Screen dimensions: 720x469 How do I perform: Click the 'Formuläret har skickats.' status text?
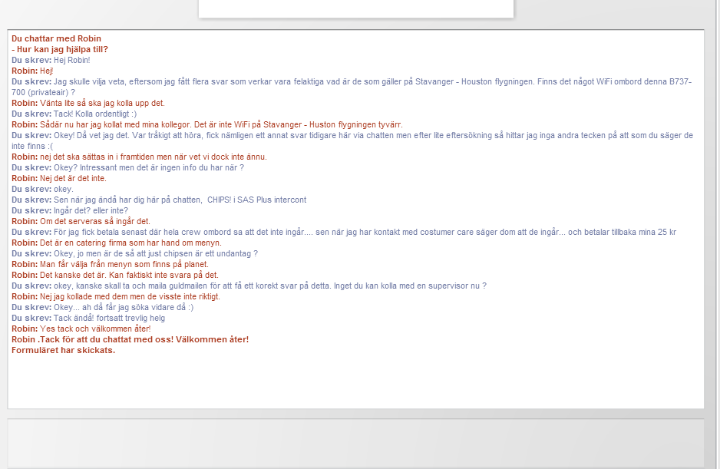point(63,350)
